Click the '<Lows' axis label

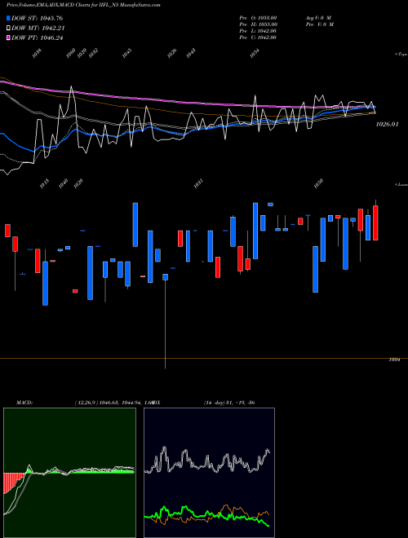(x=401, y=184)
